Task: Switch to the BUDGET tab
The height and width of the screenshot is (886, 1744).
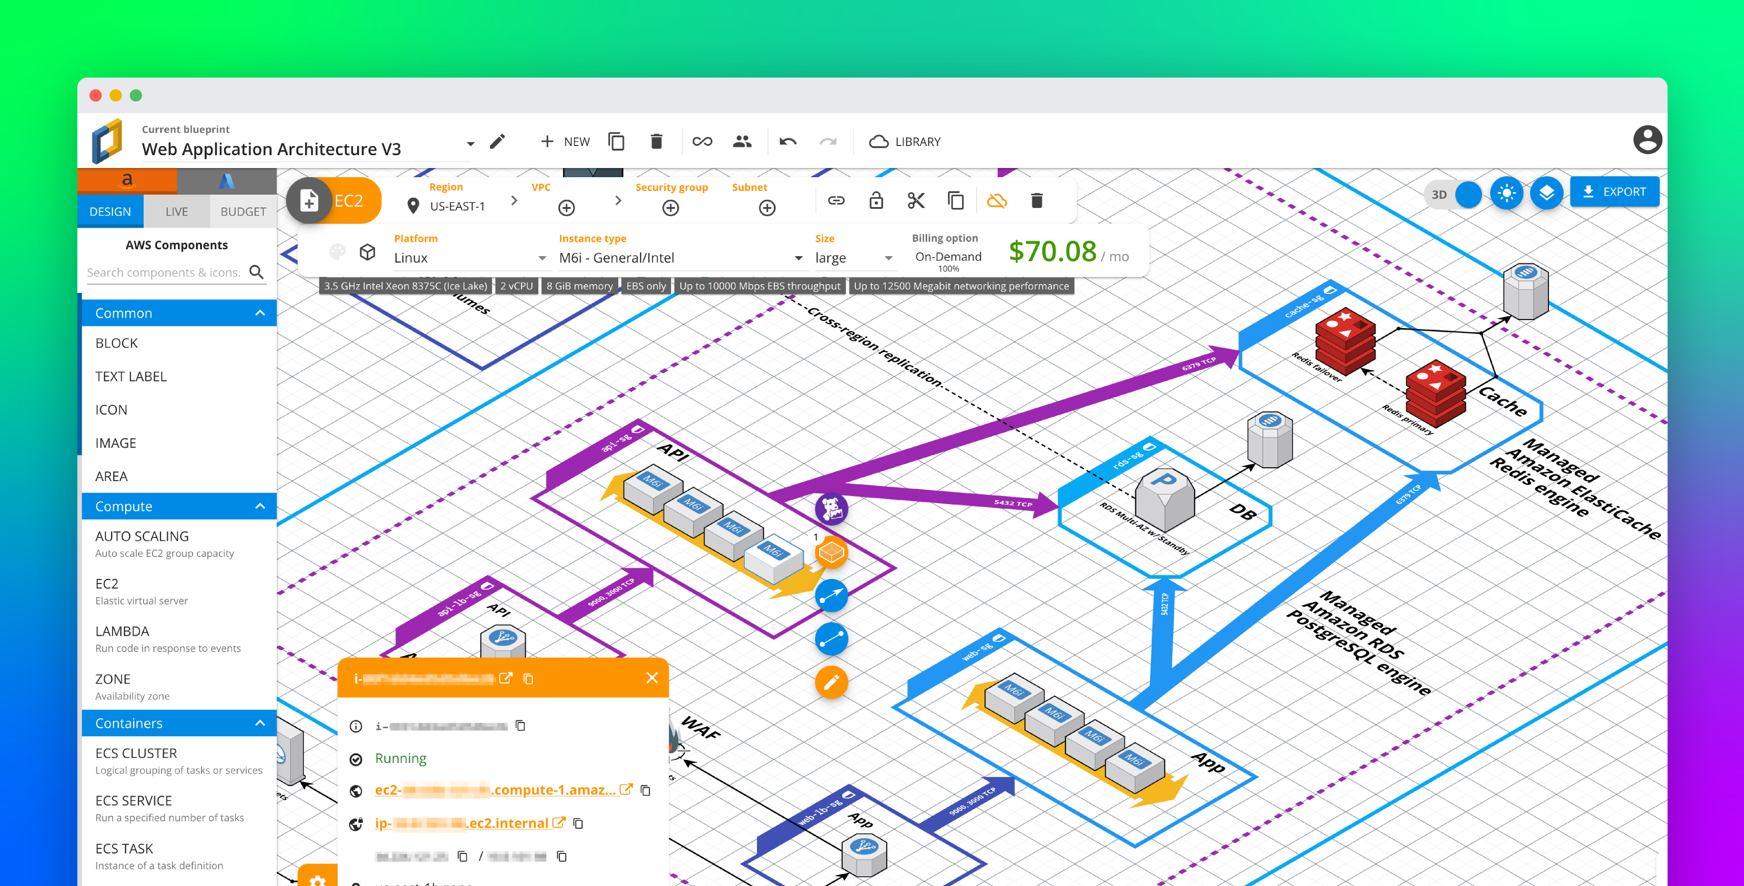Action: coord(242,211)
